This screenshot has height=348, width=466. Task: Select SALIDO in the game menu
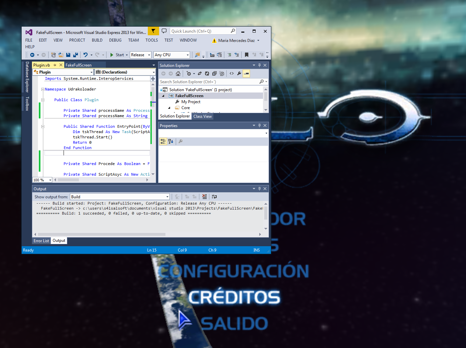234,323
